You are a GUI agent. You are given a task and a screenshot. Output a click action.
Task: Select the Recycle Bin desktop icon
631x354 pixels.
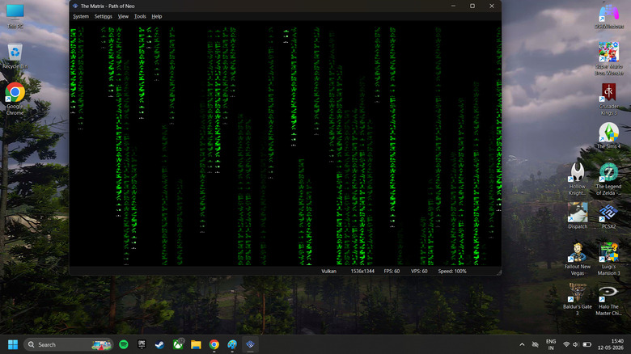(15, 56)
